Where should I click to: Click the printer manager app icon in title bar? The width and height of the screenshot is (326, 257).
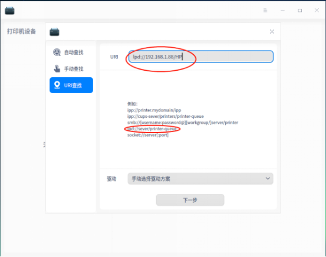9,11
